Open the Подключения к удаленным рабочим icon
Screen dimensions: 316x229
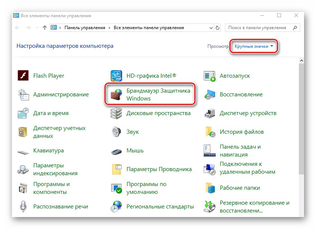(210, 169)
